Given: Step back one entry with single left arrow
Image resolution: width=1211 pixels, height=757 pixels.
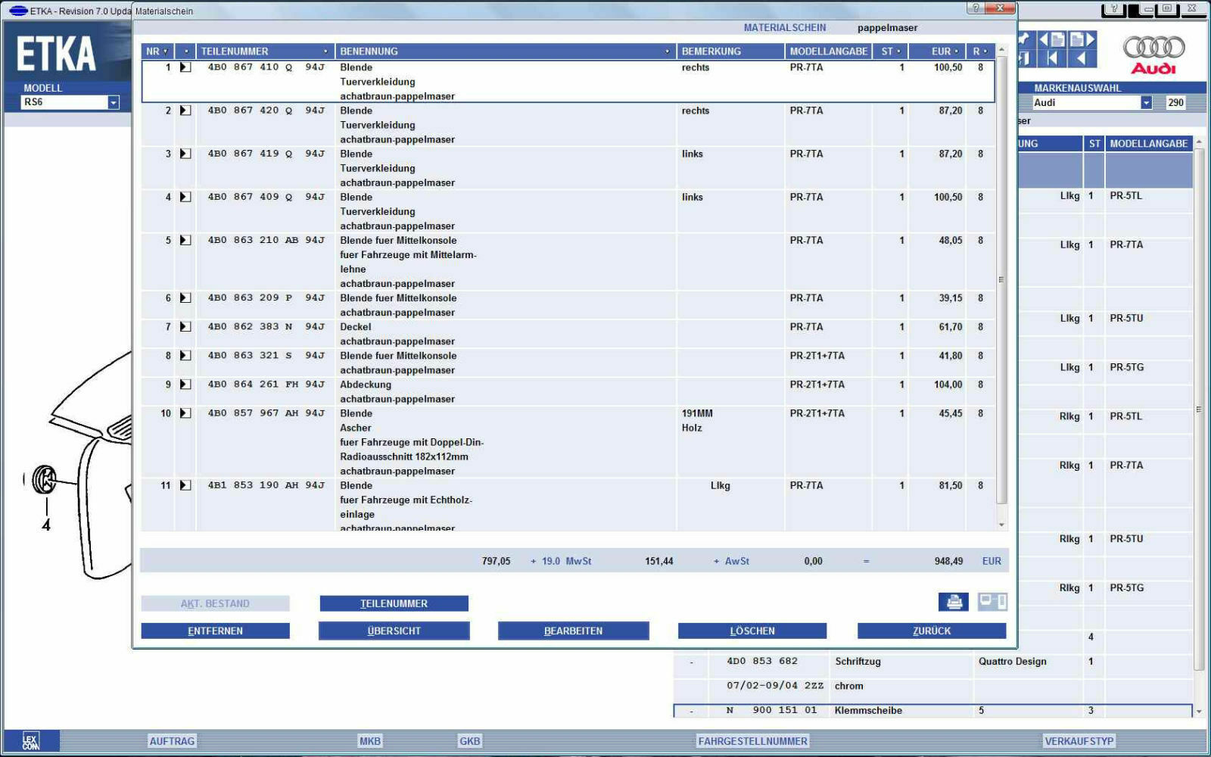Looking at the screenshot, I should coord(1082,58).
